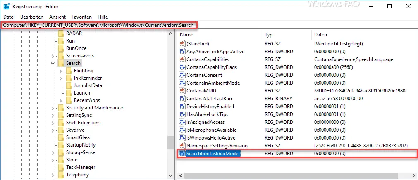The image size is (418, 180).
Task: Click the RunOnce folder icon
Action: [61, 48]
